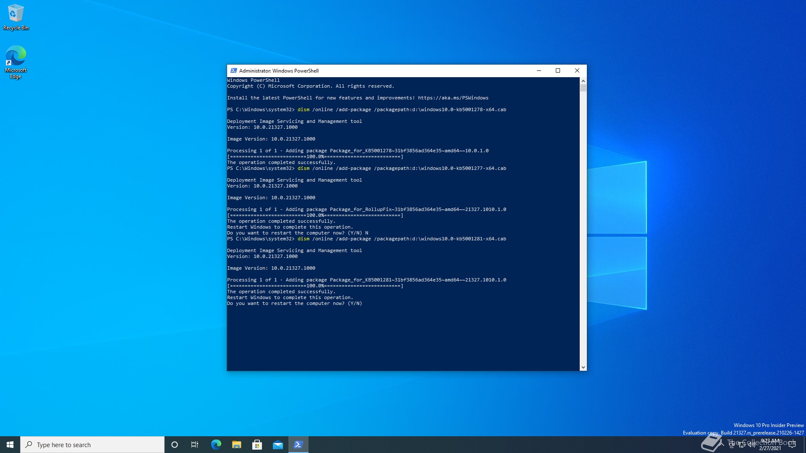Show hidden icons in the system tray
This screenshot has height=453, width=806.
722,445
